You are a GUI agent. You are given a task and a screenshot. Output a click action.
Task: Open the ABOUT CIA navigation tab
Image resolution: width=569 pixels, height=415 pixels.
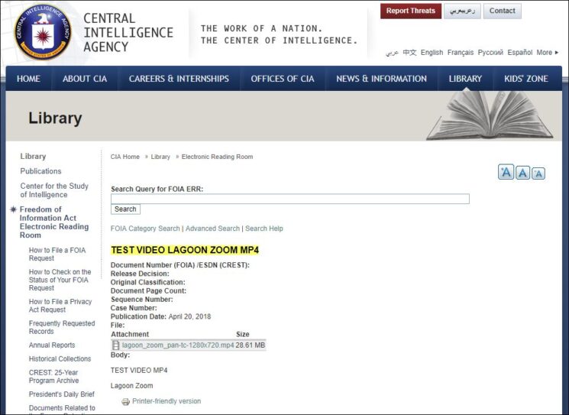[85, 79]
